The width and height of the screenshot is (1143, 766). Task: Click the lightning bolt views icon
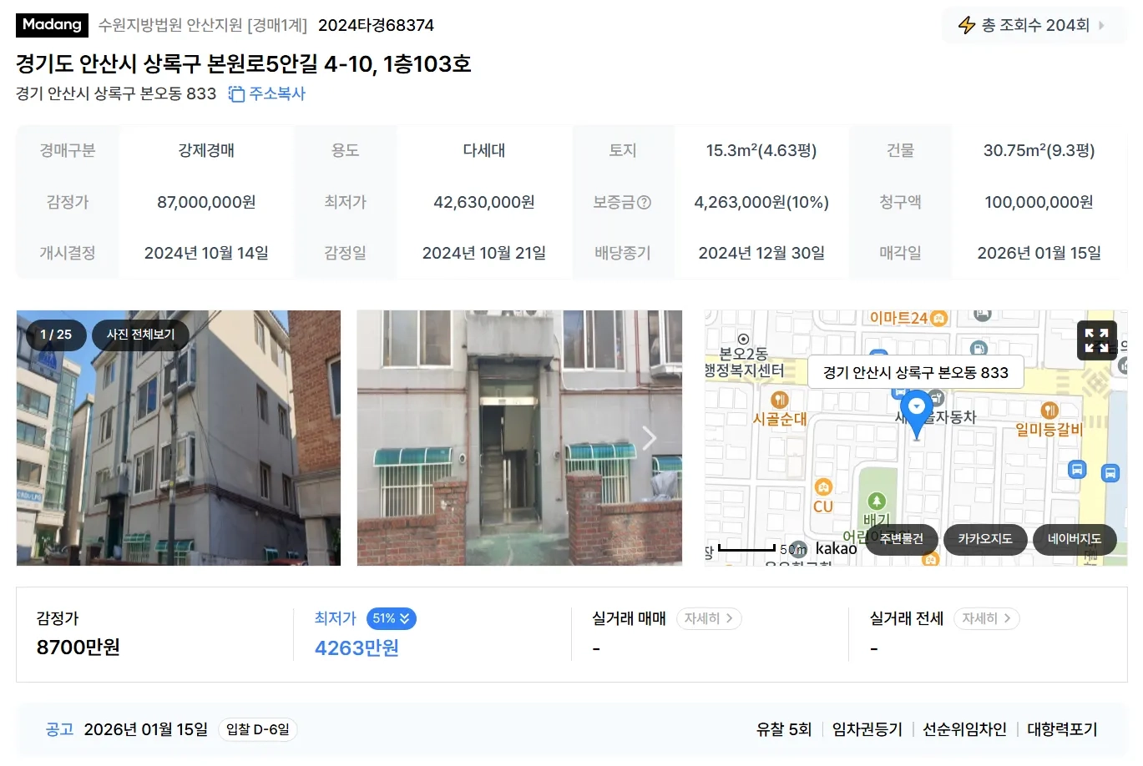click(x=966, y=25)
